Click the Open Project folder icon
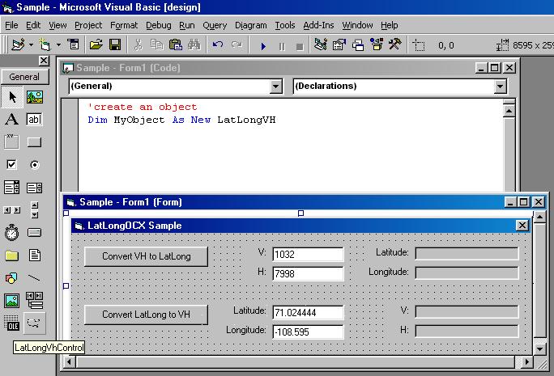This screenshot has width=554, height=376. click(x=96, y=44)
